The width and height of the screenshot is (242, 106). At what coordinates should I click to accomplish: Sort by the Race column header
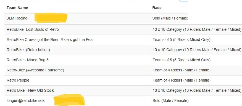(x=157, y=8)
